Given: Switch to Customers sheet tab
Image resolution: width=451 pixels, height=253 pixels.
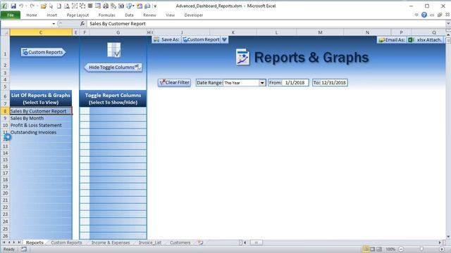Looking at the screenshot, I should (180, 242).
